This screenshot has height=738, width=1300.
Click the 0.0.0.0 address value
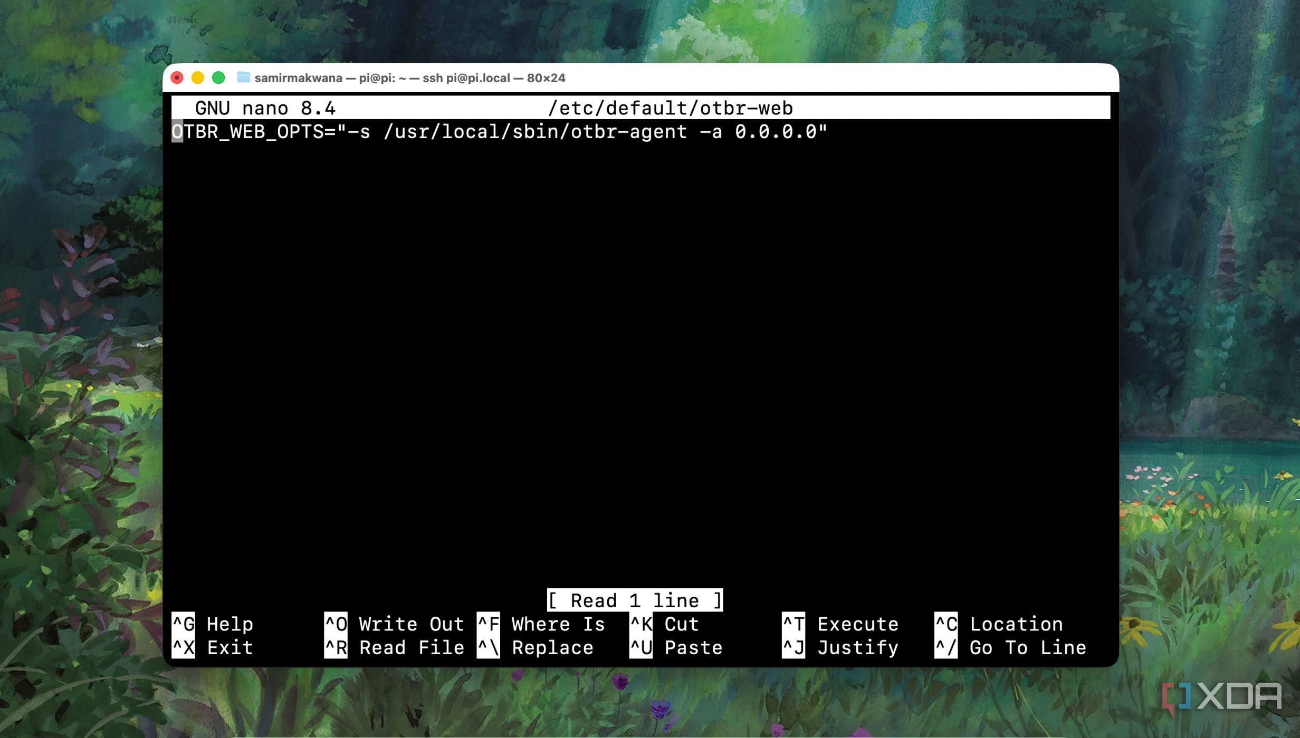pos(776,132)
